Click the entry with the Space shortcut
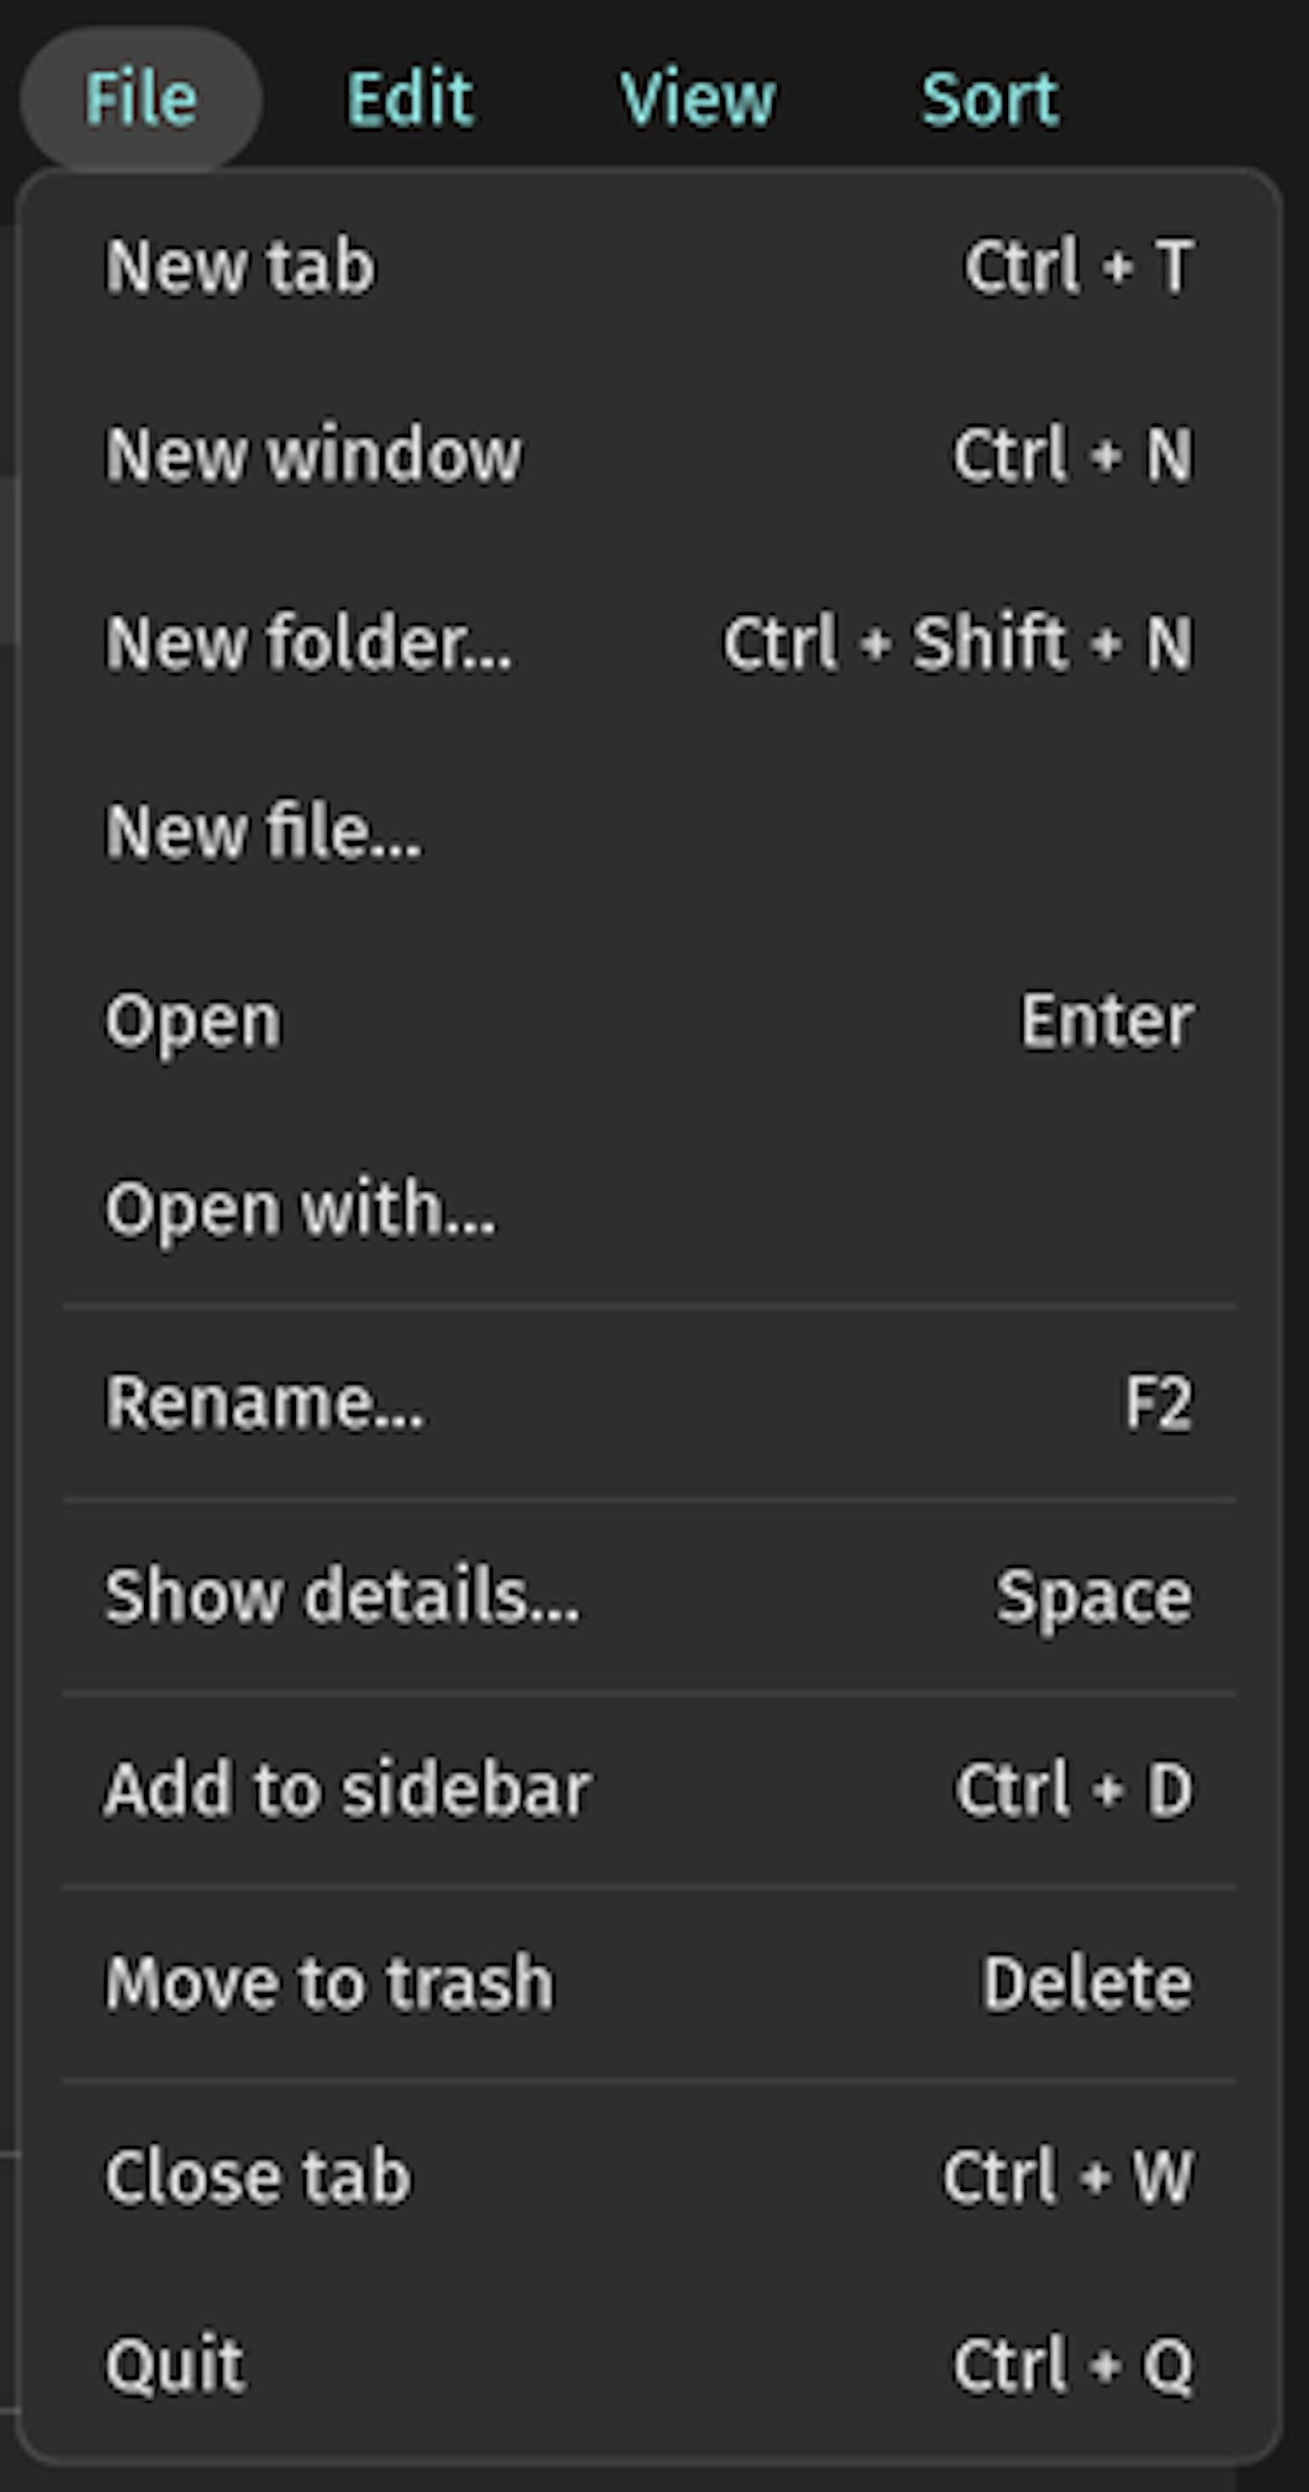Screen dimensions: 1309x2492 [341, 1593]
